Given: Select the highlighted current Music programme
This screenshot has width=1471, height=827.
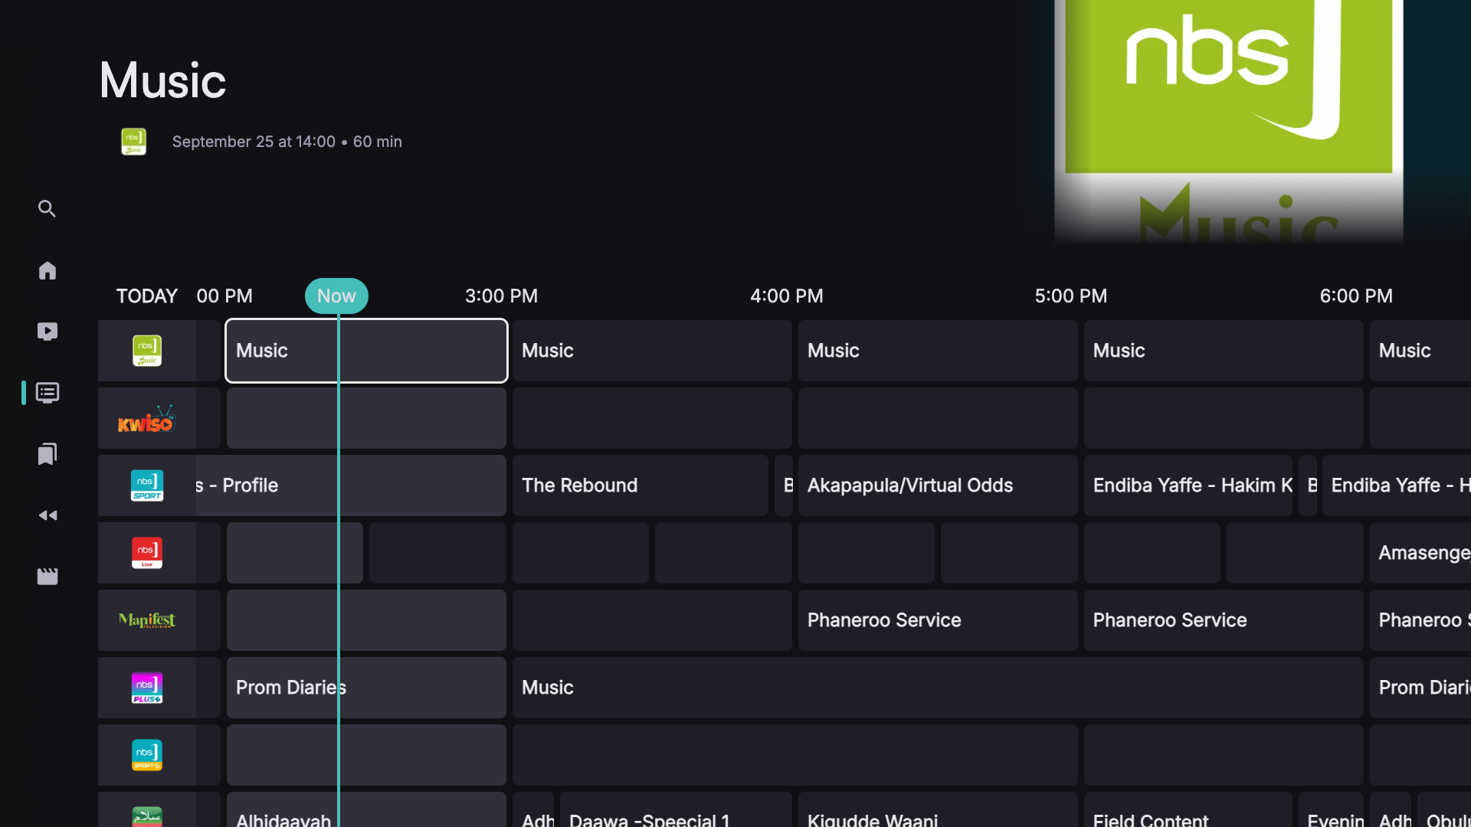Looking at the screenshot, I should coord(366,351).
